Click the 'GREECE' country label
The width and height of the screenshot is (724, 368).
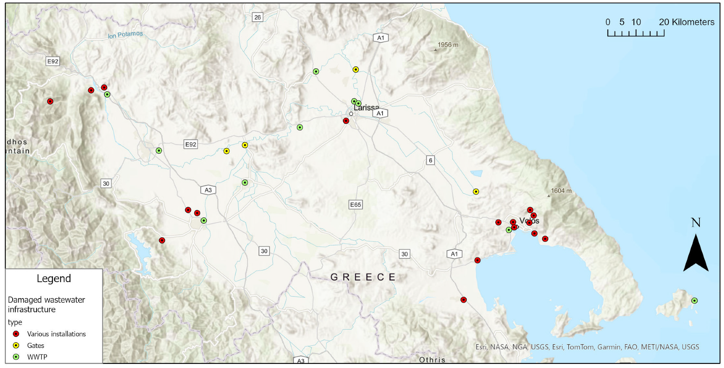363,277
